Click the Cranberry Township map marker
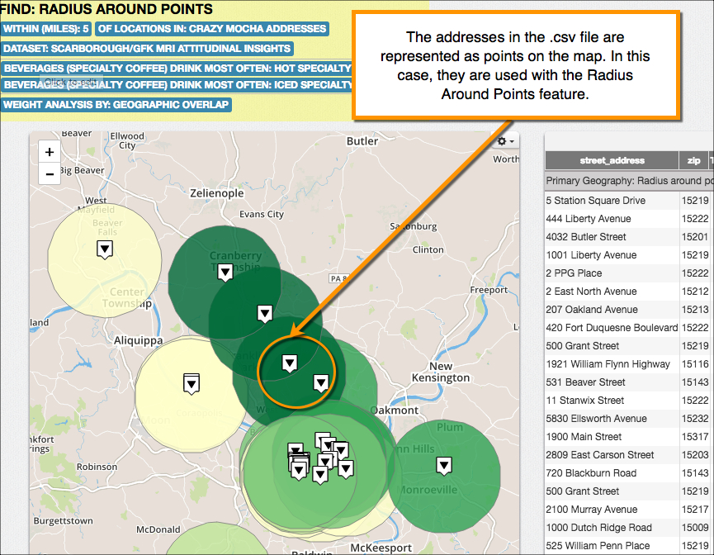This screenshot has width=714, height=555. coord(225,270)
